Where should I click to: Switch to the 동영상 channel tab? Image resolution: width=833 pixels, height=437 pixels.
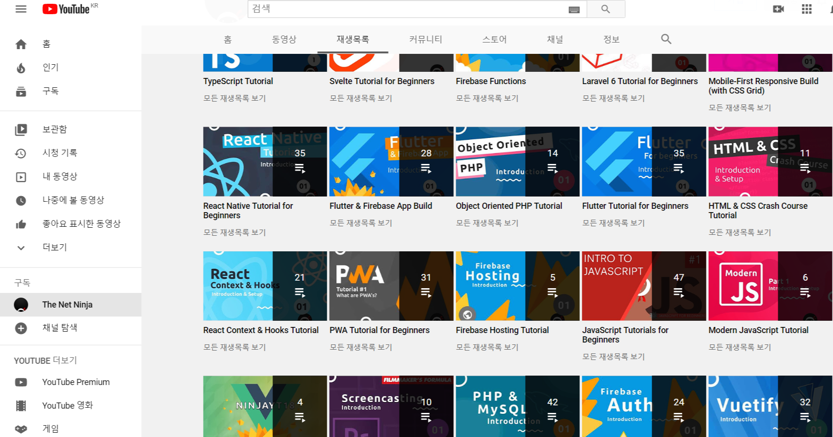point(284,40)
